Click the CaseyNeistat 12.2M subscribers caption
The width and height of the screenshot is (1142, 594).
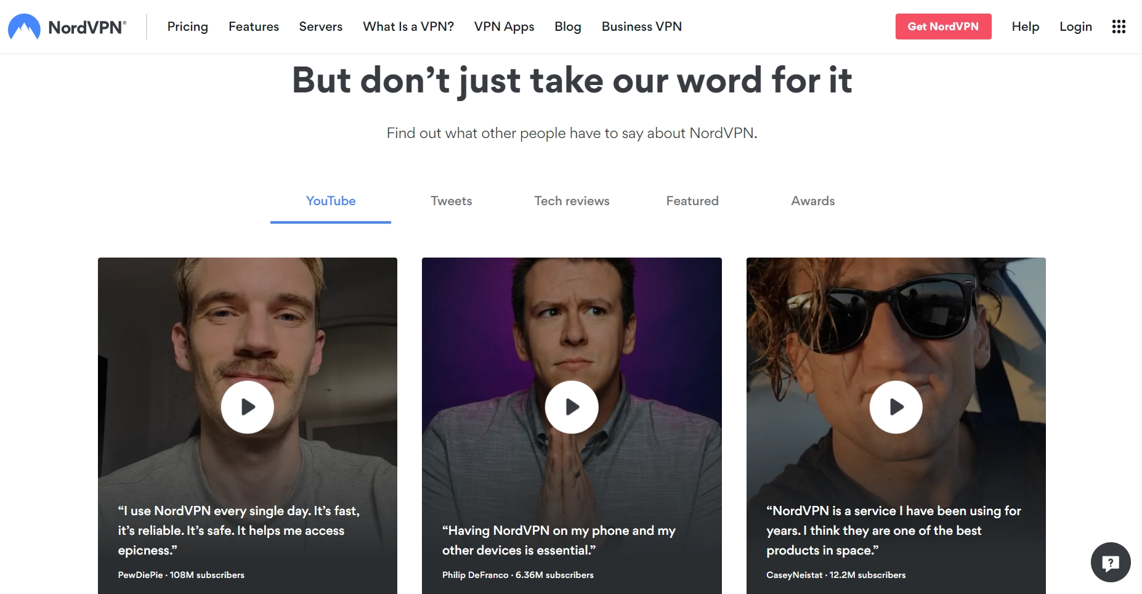[836, 575]
